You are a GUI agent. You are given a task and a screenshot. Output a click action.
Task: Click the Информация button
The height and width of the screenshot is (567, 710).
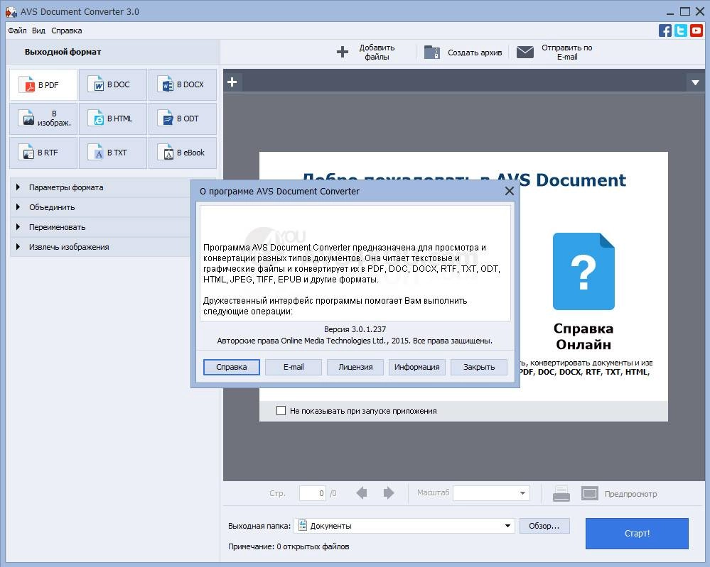[x=417, y=367]
